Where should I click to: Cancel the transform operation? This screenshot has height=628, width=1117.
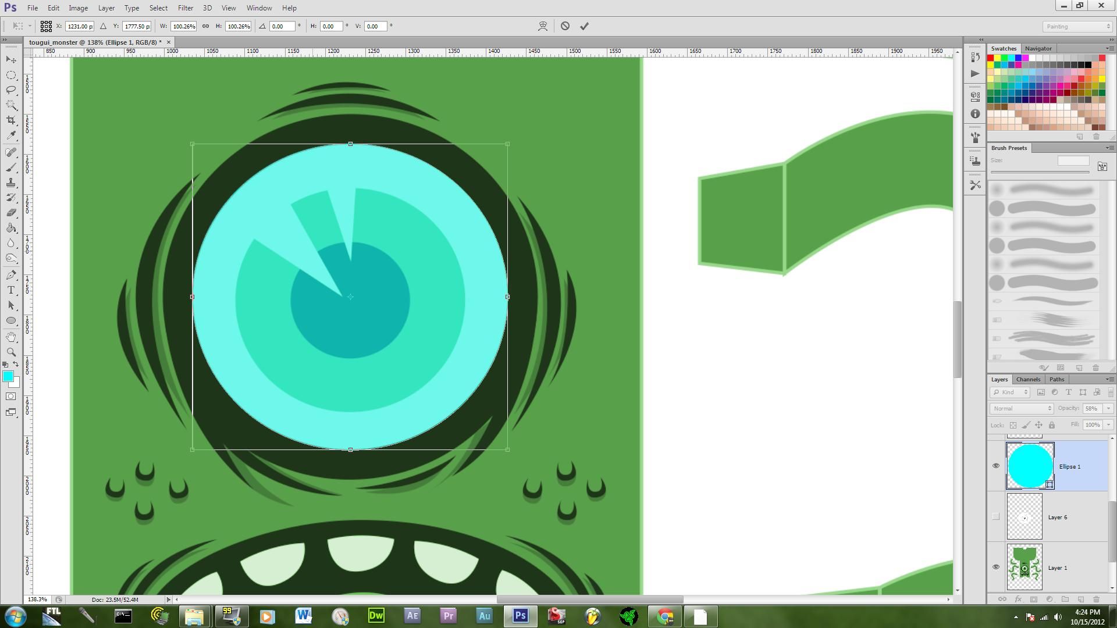[564, 26]
